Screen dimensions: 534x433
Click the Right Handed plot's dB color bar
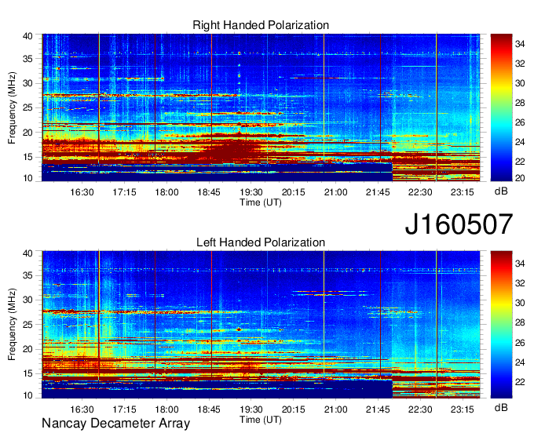(501, 107)
